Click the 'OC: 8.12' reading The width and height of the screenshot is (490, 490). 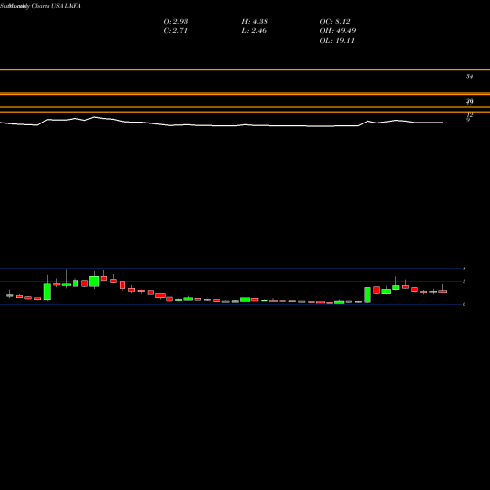(x=335, y=22)
